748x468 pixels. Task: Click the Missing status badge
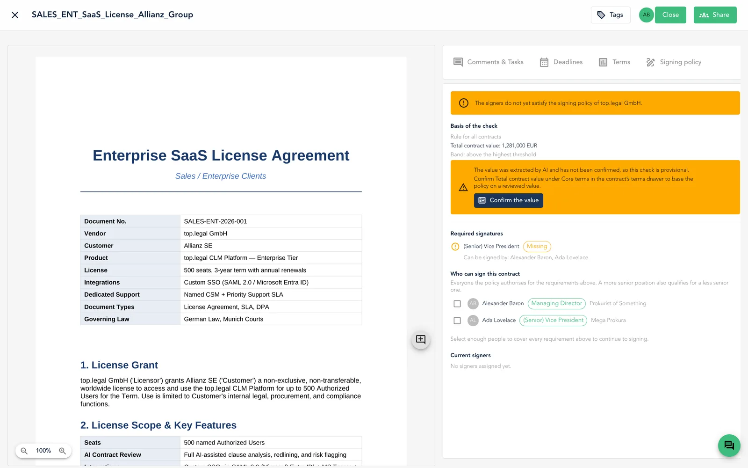(x=537, y=247)
